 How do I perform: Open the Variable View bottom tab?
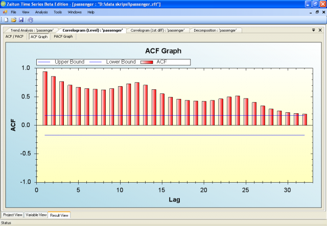click(x=36, y=215)
